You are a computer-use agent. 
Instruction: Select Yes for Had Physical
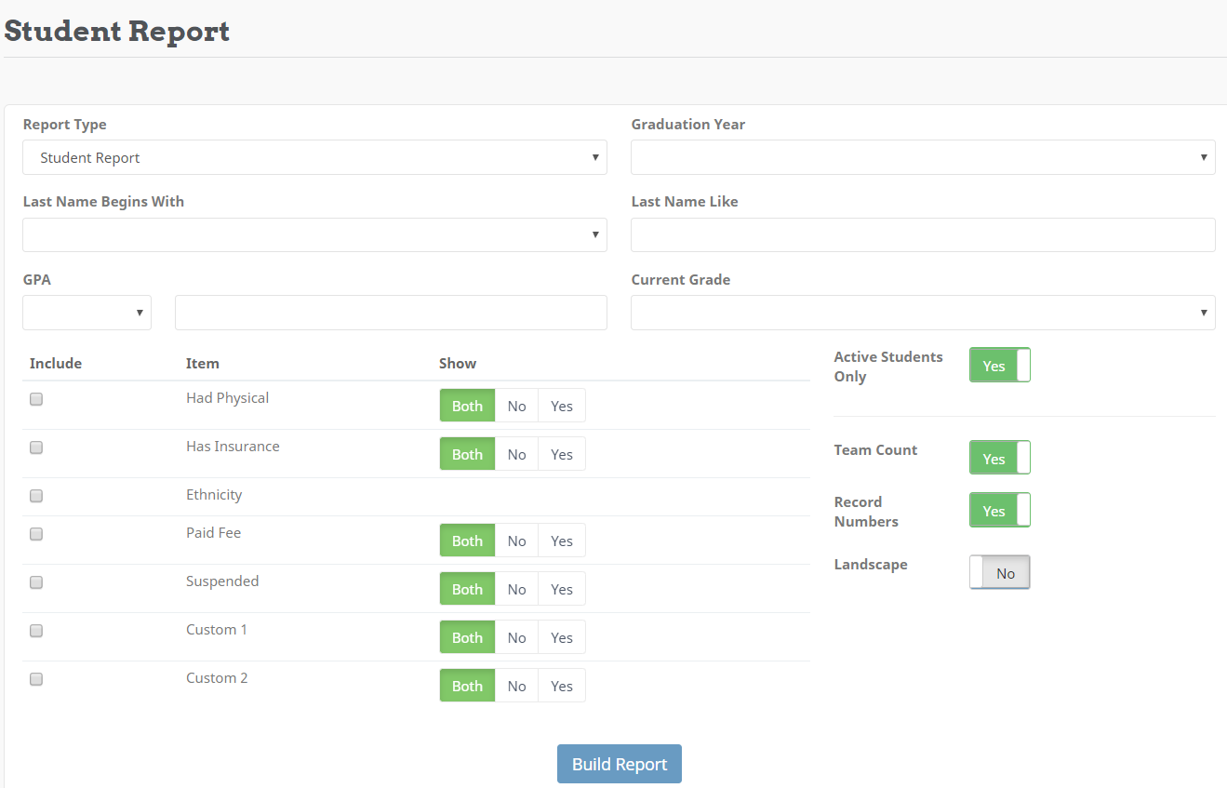[x=561, y=406]
